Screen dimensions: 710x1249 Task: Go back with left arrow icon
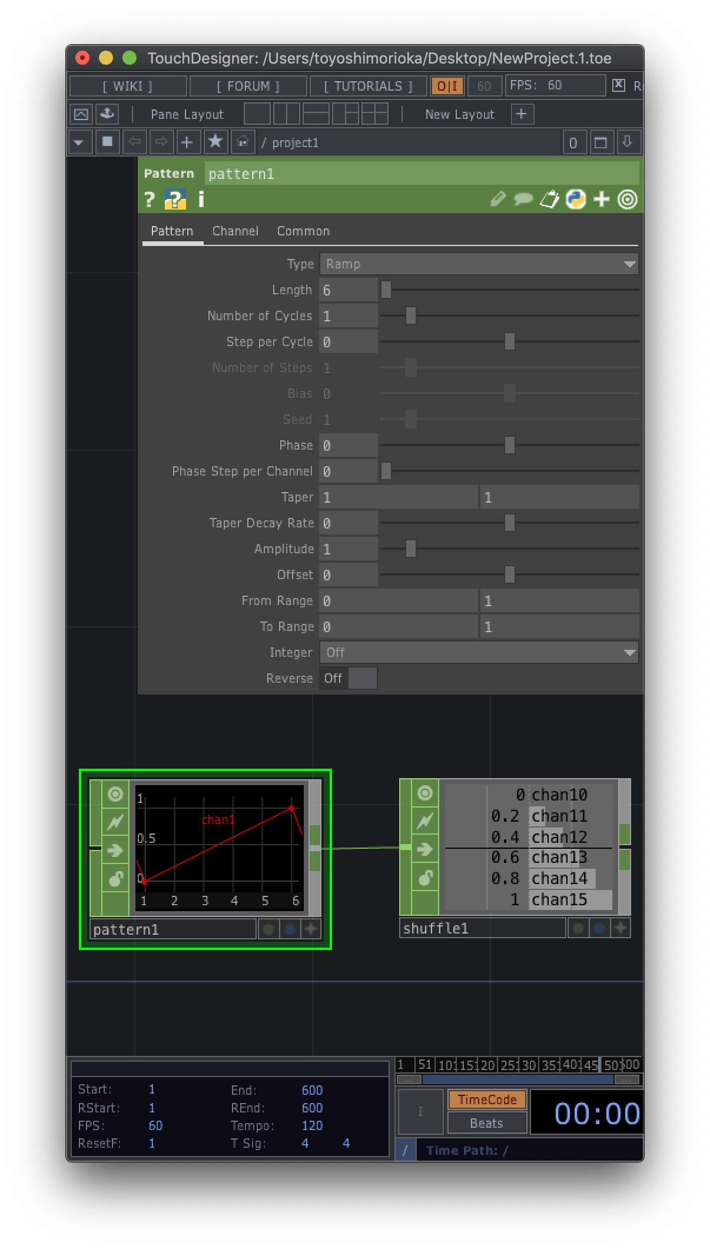click(x=135, y=142)
